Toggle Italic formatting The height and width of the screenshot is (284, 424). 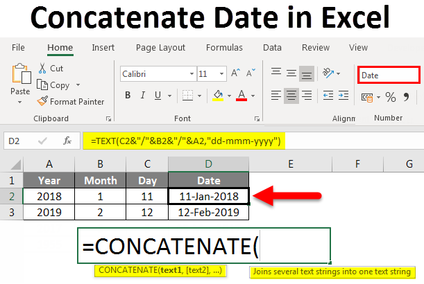click(x=143, y=95)
